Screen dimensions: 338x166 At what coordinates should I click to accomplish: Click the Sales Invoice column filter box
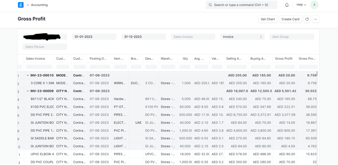[x=39, y=67]
